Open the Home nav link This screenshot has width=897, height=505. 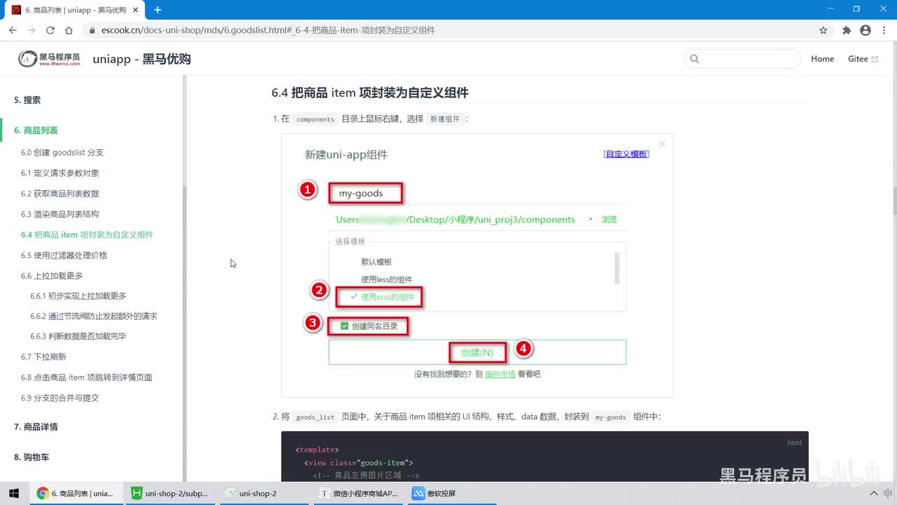(x=822, y=59)
